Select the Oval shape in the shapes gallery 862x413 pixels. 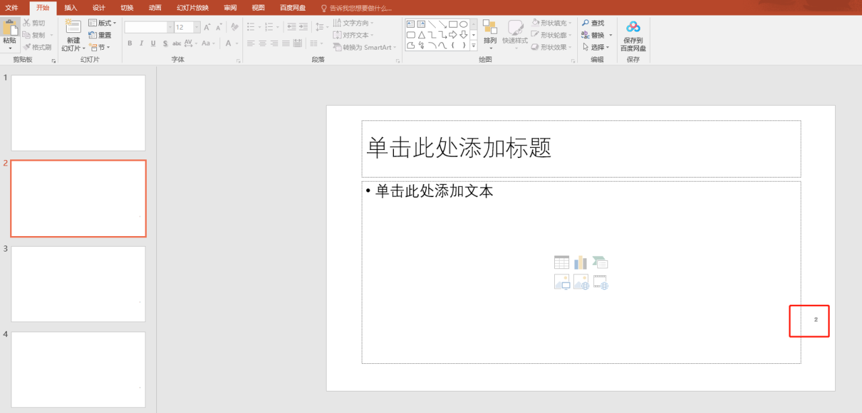click(x=465, y=24)
